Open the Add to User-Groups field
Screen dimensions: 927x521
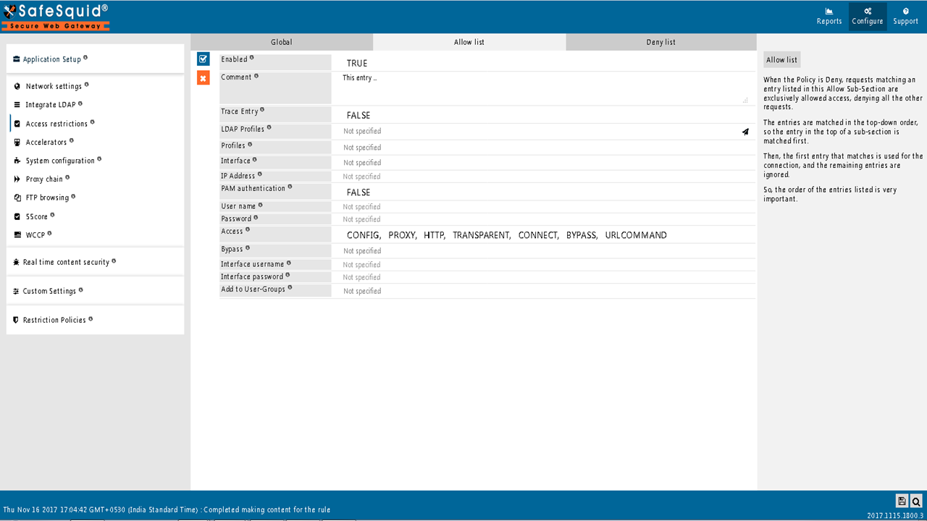(543, 291)
